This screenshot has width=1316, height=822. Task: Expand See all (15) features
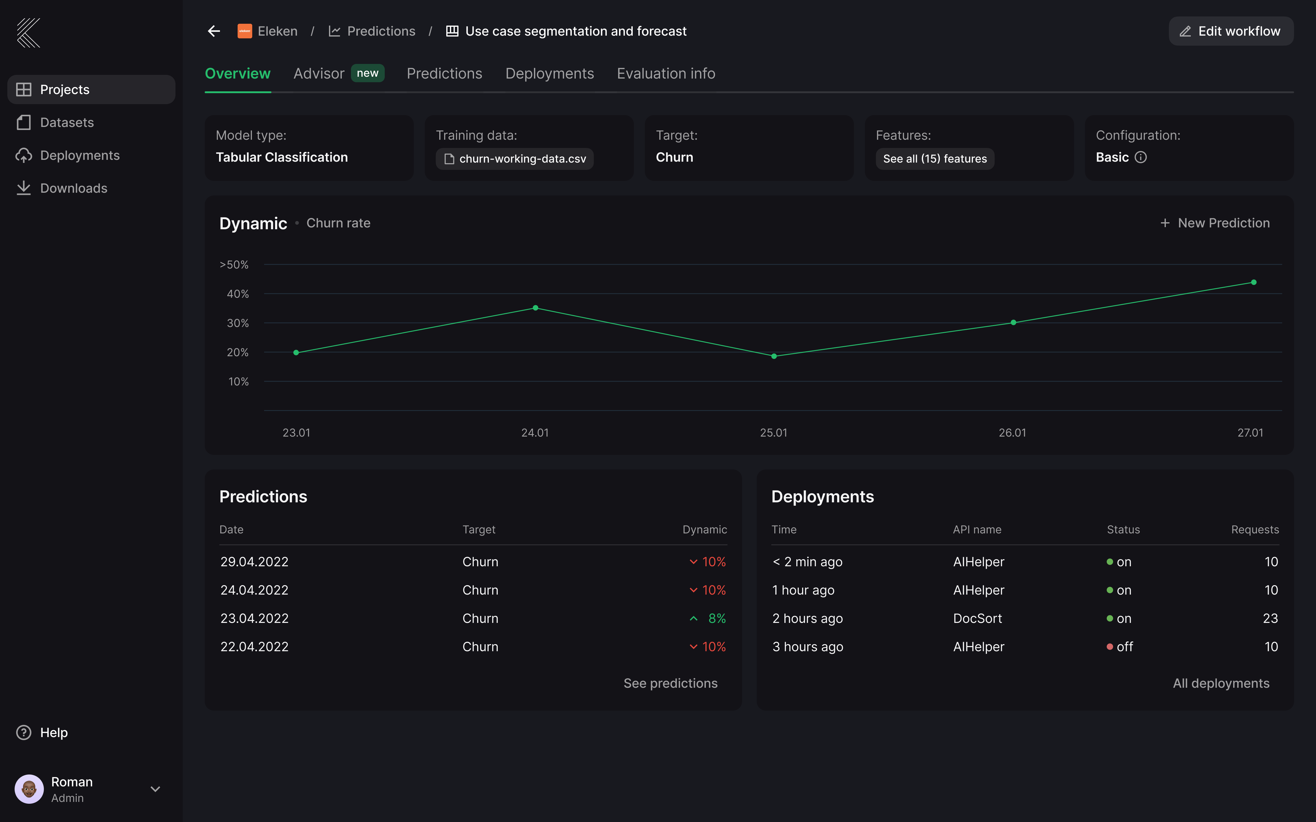(934, 159)
